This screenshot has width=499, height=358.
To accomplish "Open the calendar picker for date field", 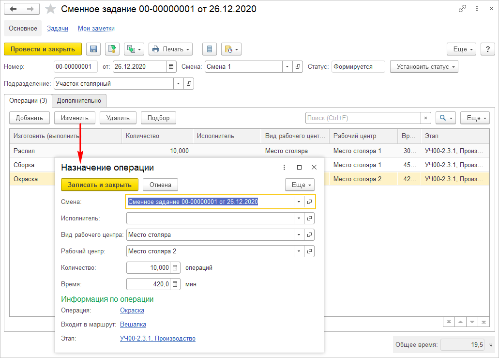I will [171, 67].
